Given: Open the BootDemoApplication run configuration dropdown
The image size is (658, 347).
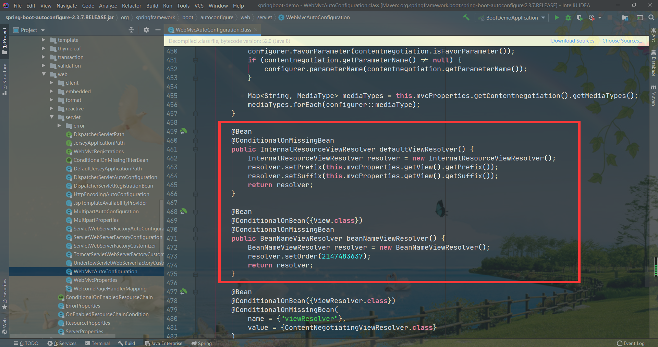Looking at the screenshot, I should coord(511,17).
